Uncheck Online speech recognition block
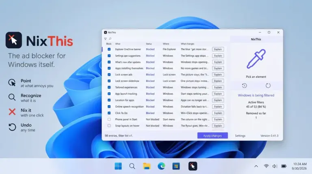Image resolution: width=312 pixels, height=174 pixels. pyautogui.click(x=109, y=106)
